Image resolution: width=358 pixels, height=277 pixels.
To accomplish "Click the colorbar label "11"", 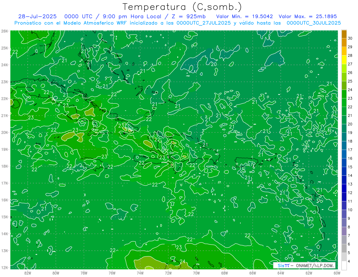I will (350, 201).
